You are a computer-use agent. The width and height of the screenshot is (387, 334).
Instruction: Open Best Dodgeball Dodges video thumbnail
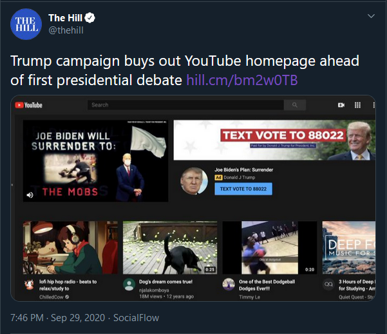coord(270,248)
